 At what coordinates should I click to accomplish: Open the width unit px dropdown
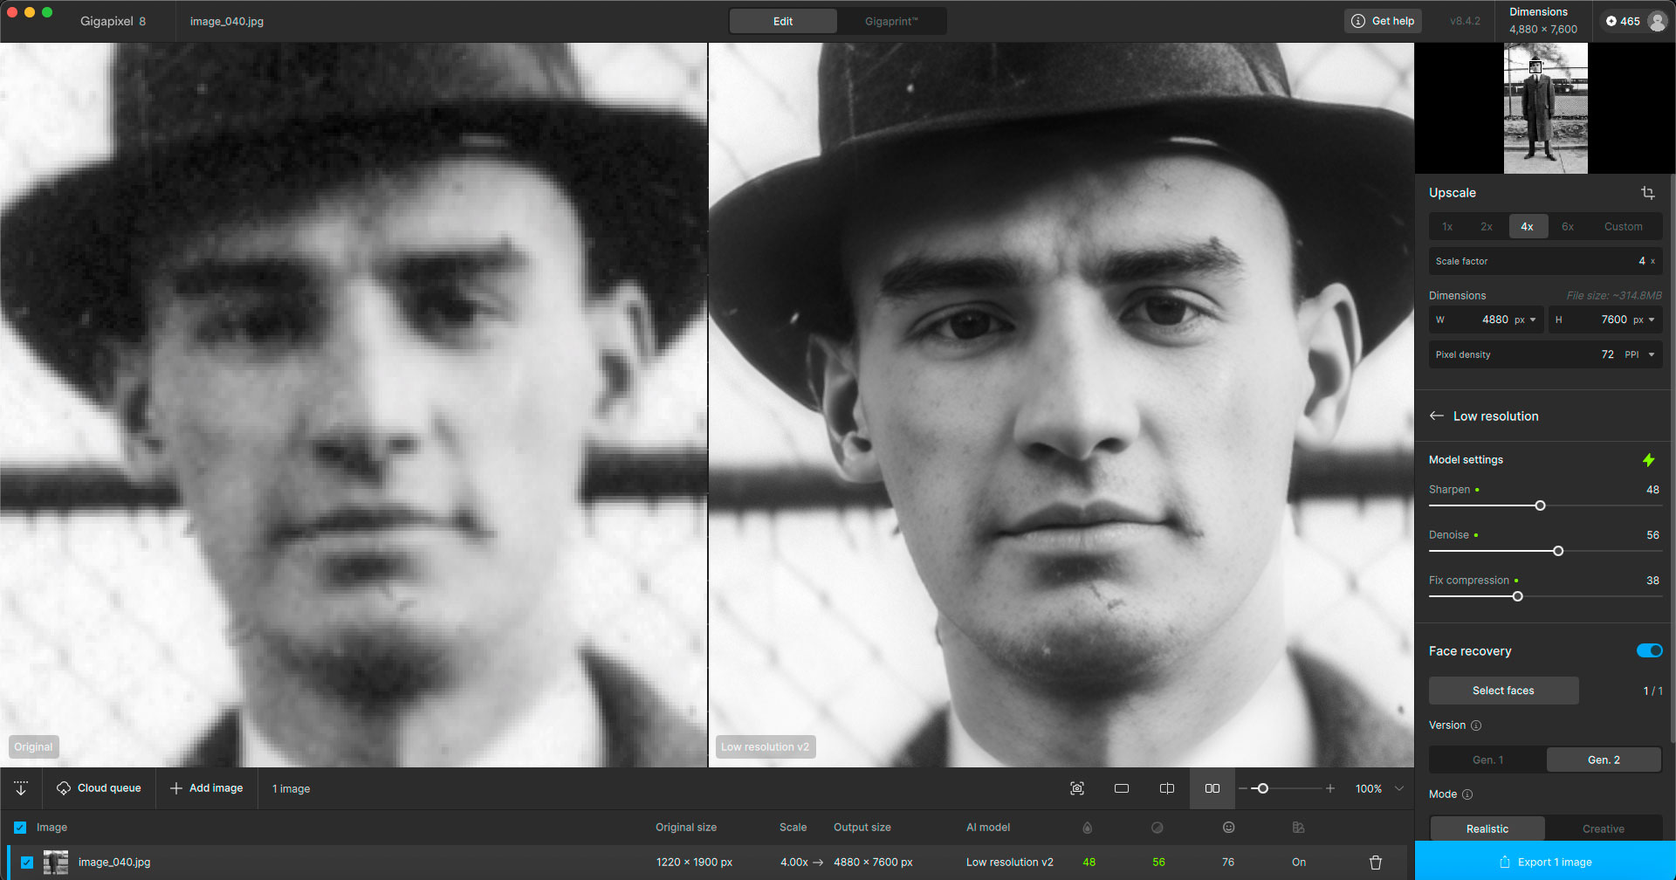1525,320
